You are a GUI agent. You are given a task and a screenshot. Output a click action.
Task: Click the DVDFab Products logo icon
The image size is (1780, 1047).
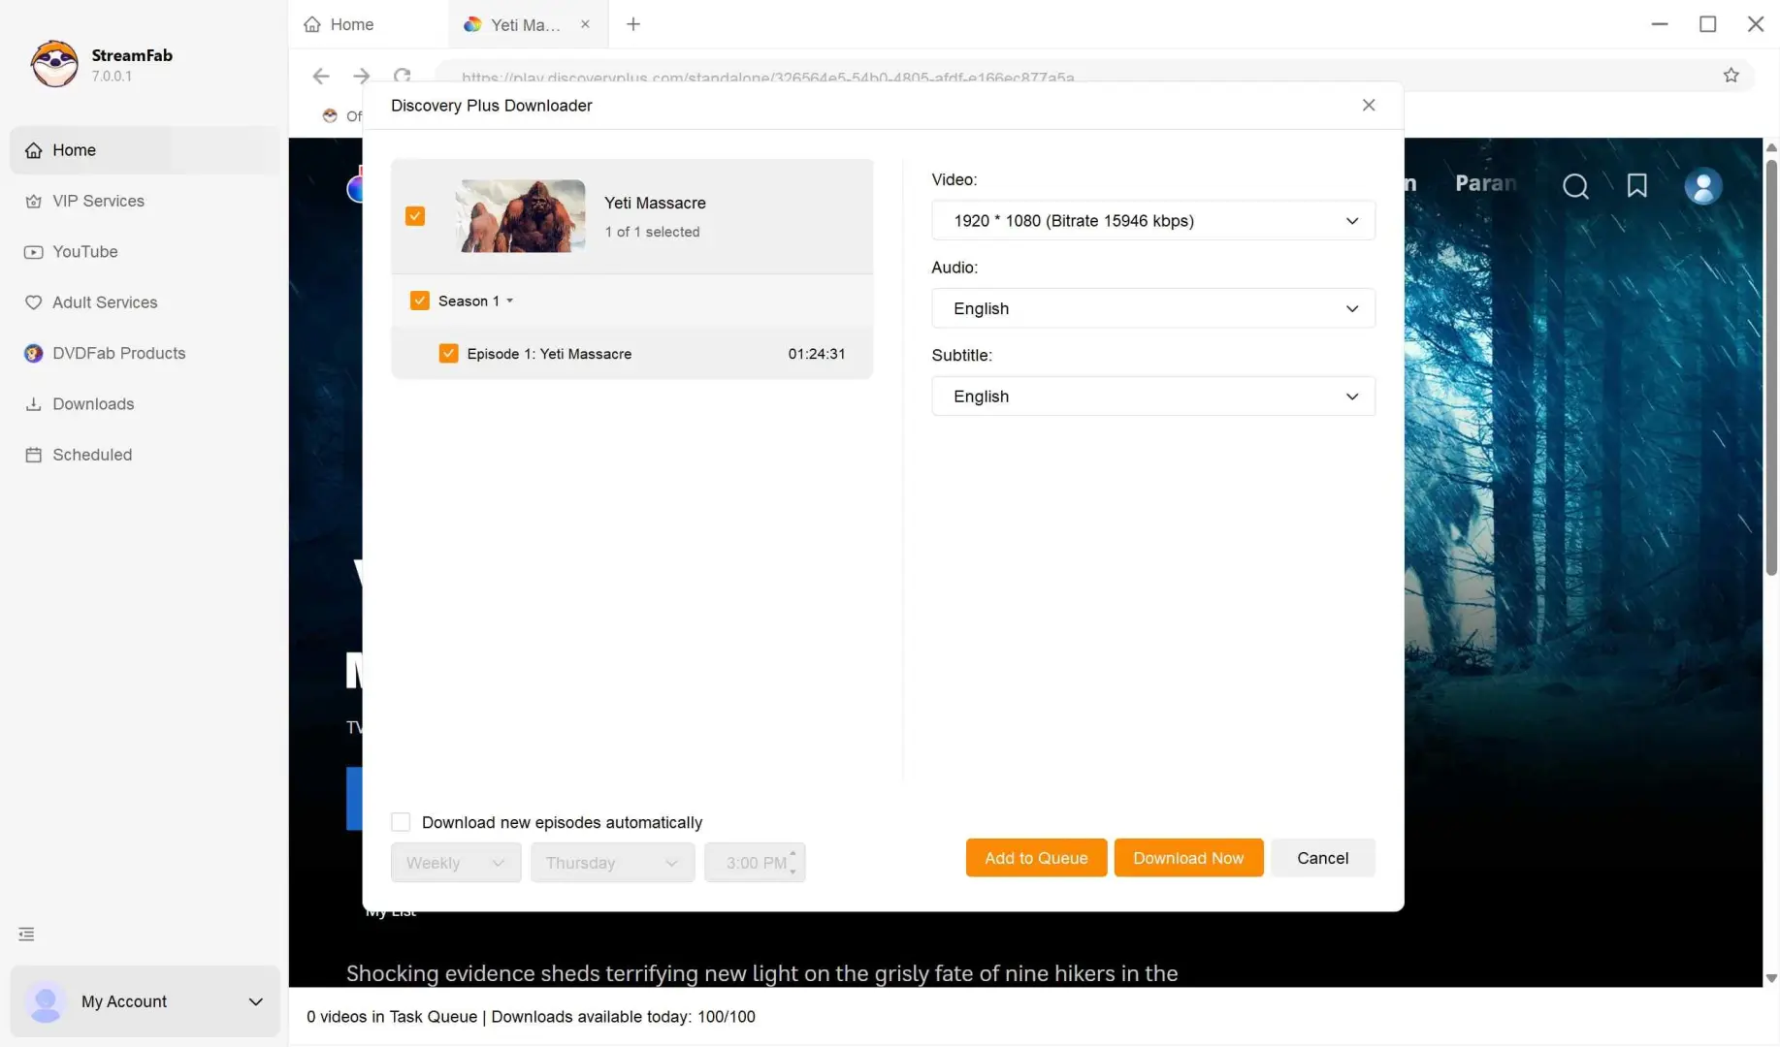coord(33,353)
